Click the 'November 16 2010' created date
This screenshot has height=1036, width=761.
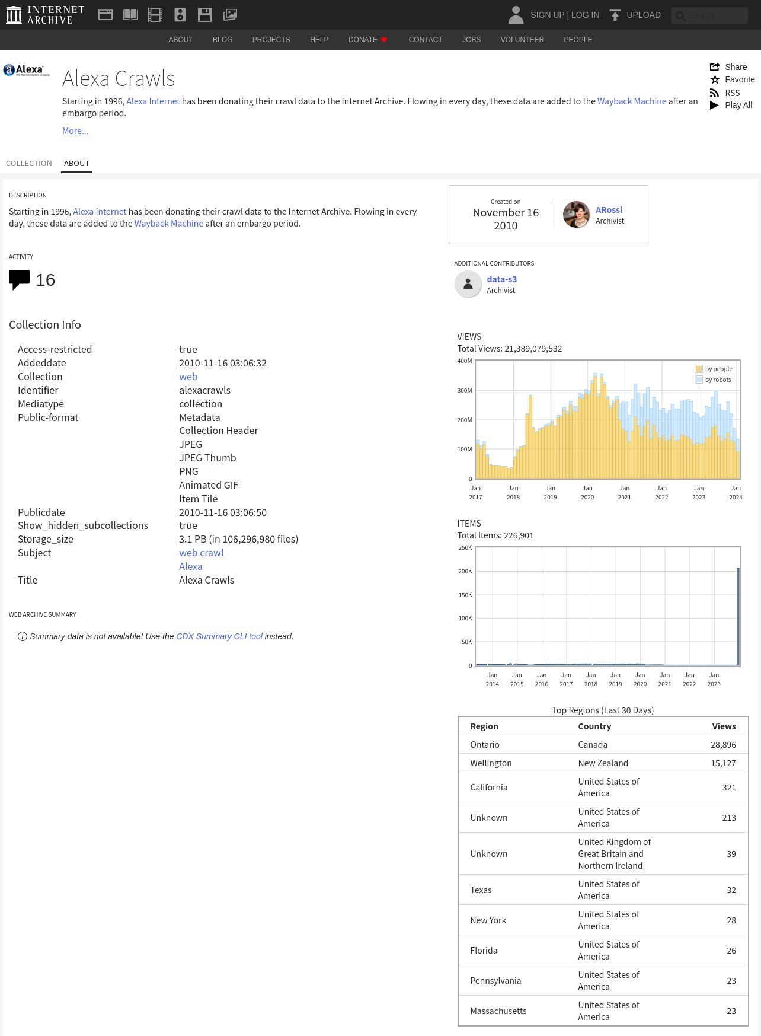coord(506,219)
